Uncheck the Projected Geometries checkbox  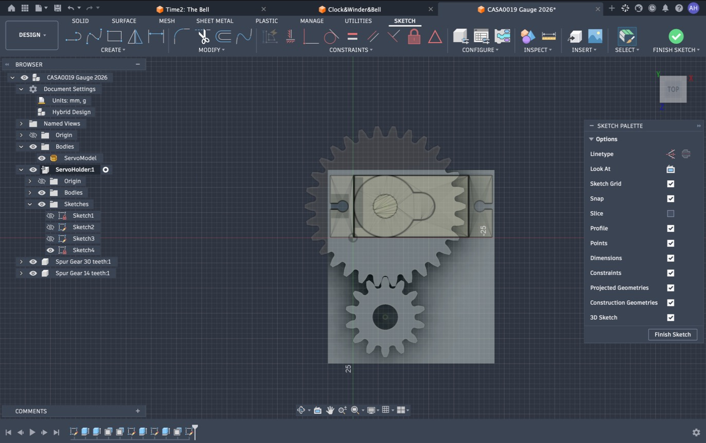pos(670,288)
